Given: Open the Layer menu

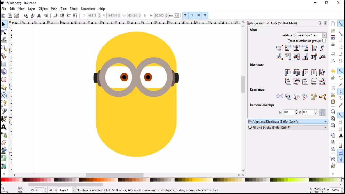Looking at the screenshot, I should 31,9.
